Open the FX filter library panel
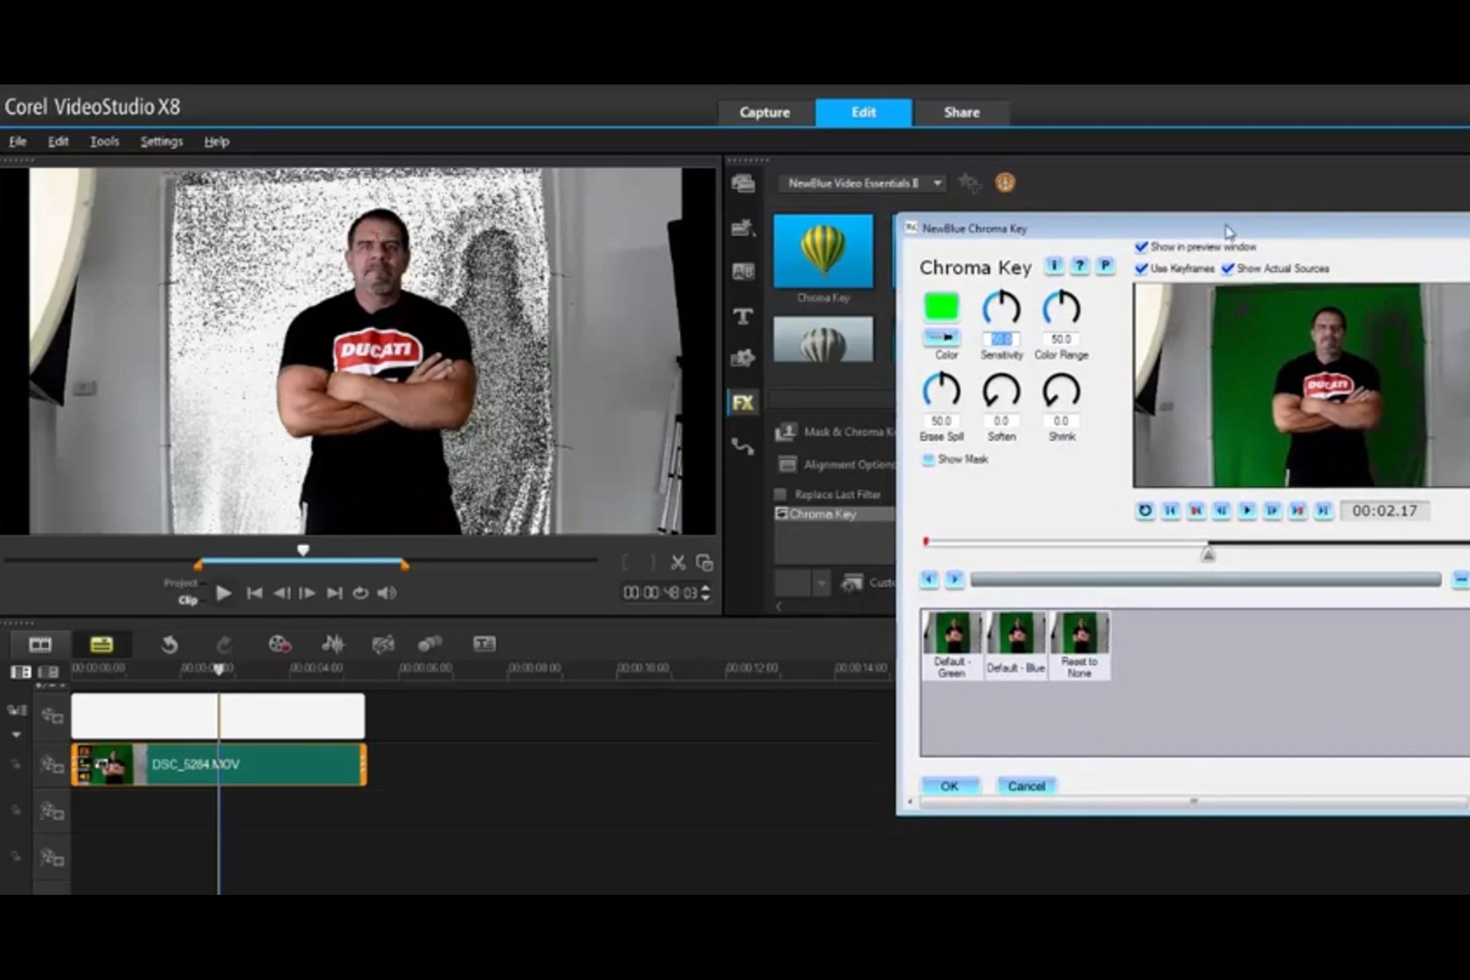Image resolution: width=1470 pixels, height=980 pixels. point(742,402)
